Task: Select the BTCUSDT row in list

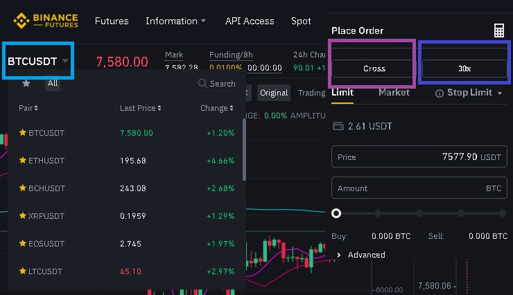Action: (127, 133)
